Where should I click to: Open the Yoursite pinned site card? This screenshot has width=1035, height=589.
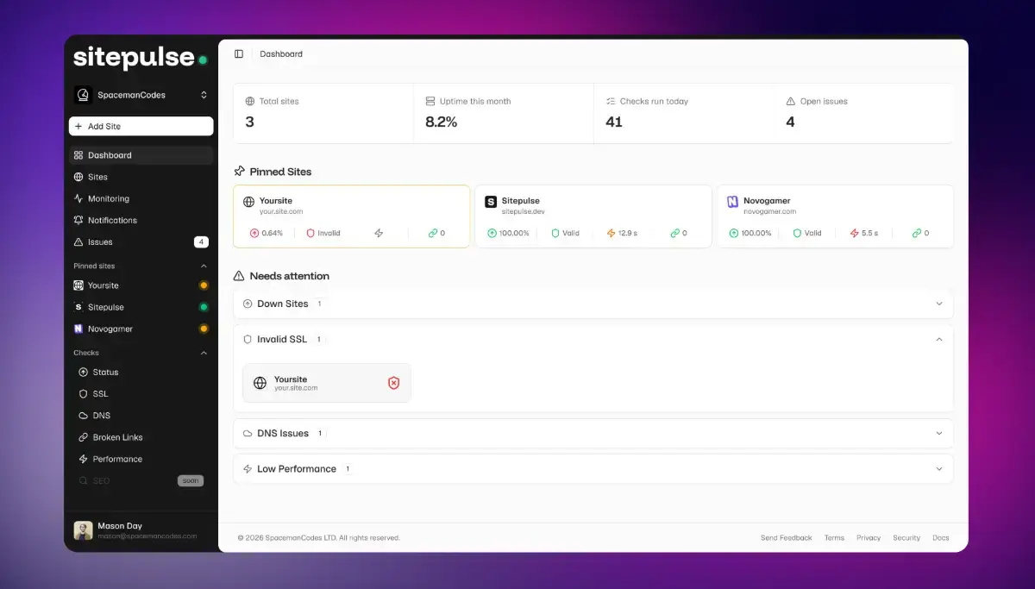[352, 216]
